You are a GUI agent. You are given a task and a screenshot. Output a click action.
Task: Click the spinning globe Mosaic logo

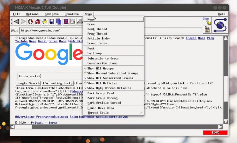pyautogui.click(x=220, y=25)
